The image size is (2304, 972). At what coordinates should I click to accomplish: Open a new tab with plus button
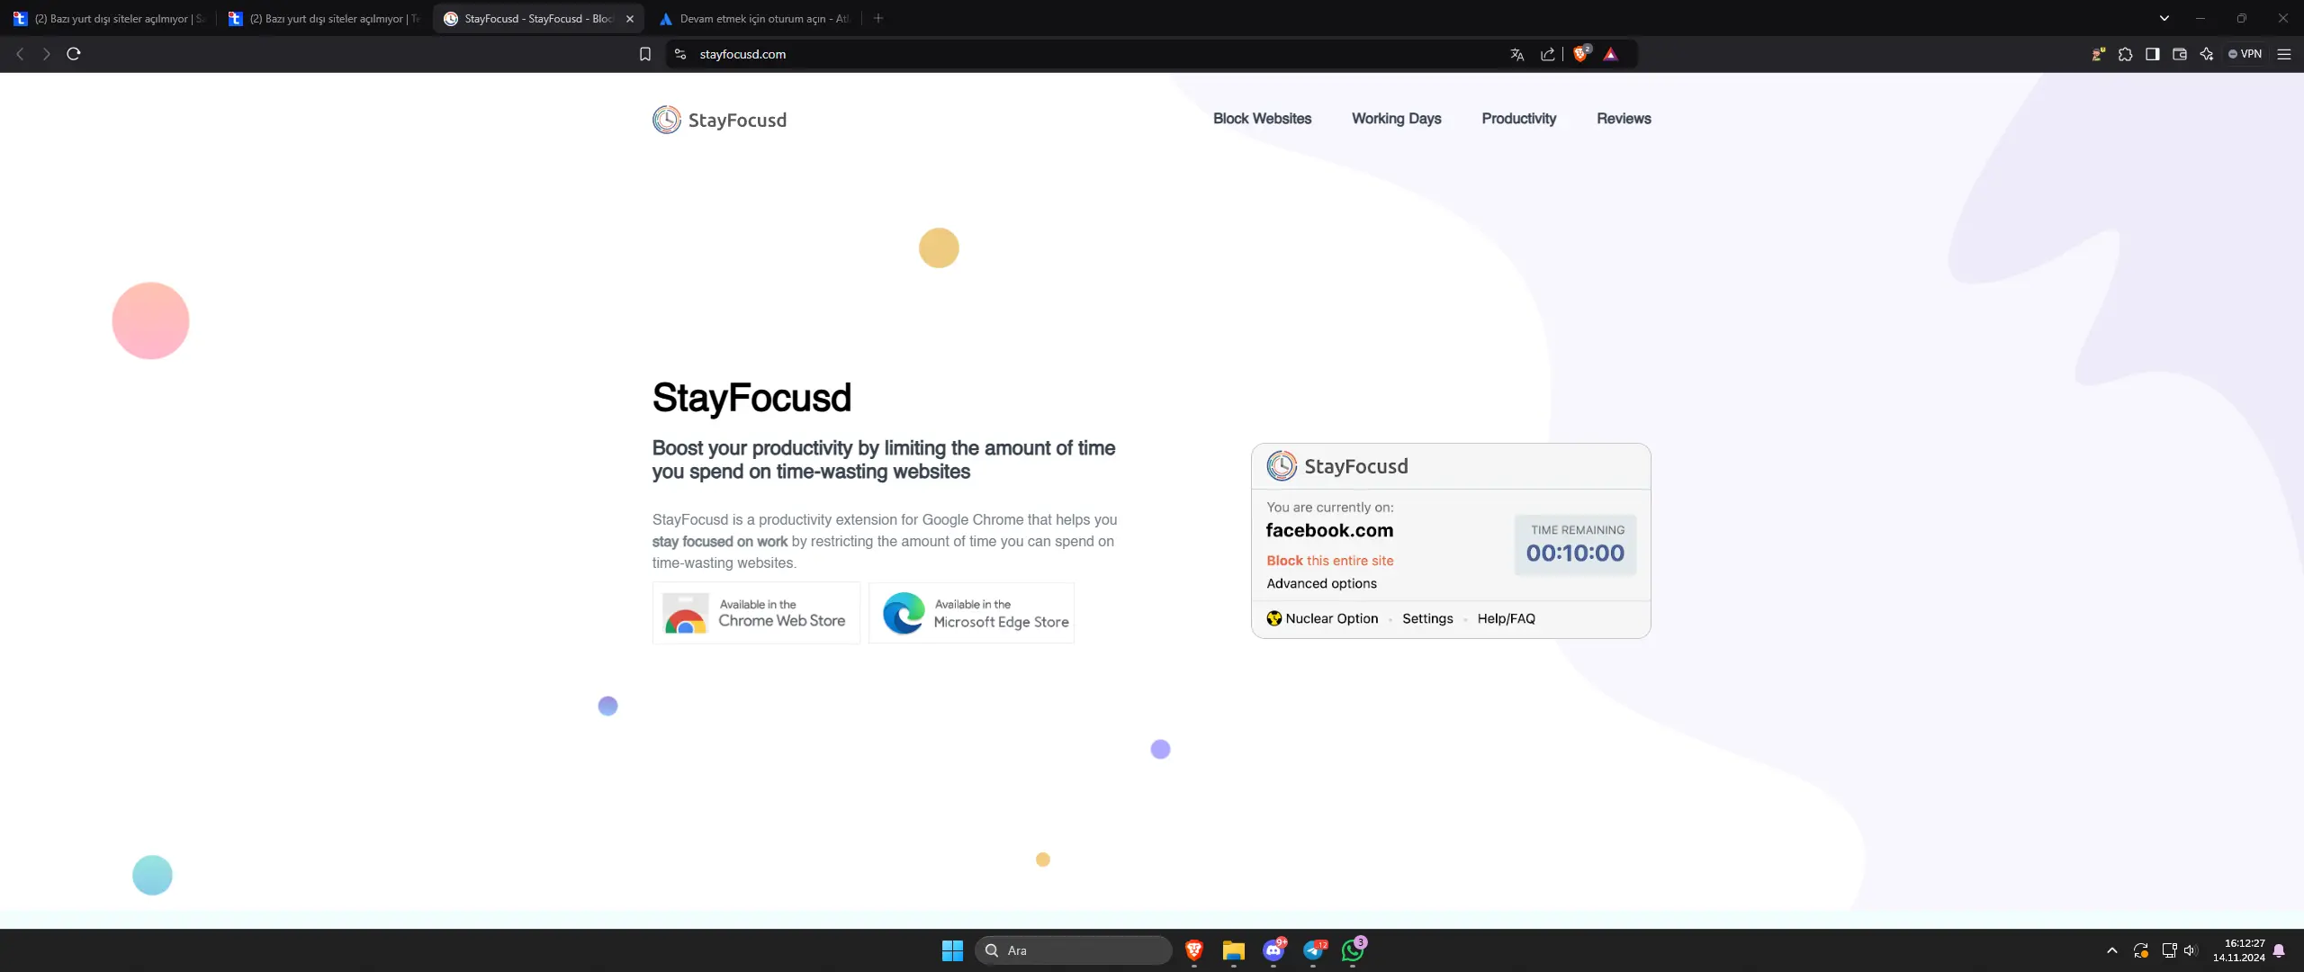pyautogui.click(x=878, y=18)
